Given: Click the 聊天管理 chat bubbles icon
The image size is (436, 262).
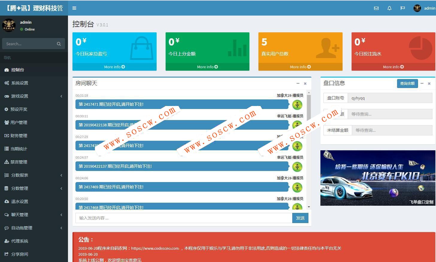Looking at the screenshot, I should [7, 215].
